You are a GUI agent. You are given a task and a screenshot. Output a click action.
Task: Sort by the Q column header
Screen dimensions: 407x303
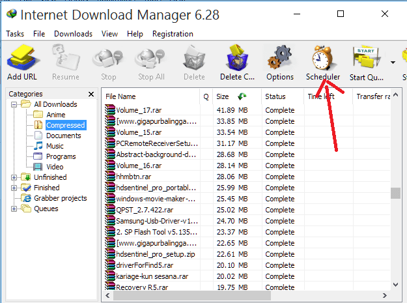pos(206,96)
